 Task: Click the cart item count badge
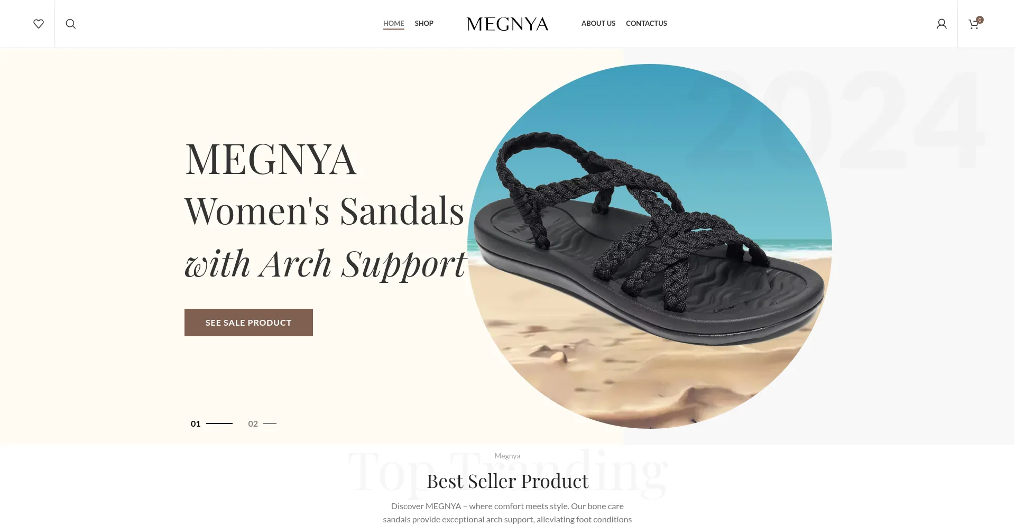[980, 20]
